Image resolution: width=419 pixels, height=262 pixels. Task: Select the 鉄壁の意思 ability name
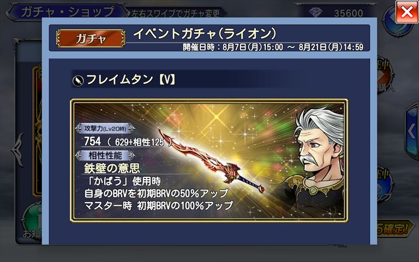[112, 168]
